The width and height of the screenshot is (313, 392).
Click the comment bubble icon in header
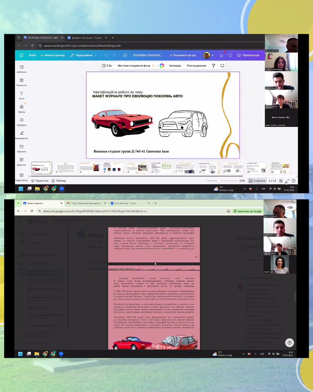click(230, 55)
